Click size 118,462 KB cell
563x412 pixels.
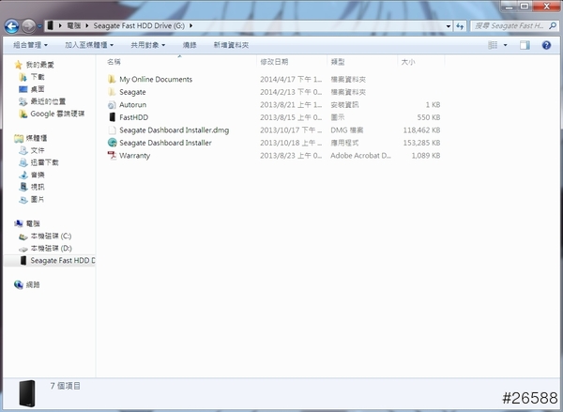pos(421,130)
